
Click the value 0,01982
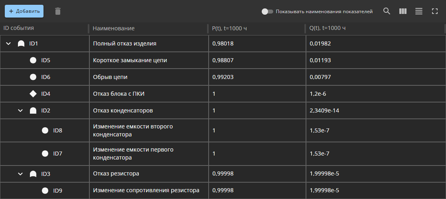click(x=320, y=43)
